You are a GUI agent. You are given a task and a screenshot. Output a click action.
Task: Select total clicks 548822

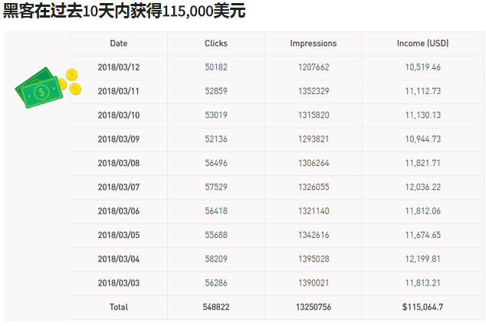point(216,307)
